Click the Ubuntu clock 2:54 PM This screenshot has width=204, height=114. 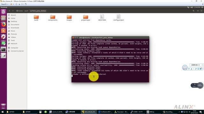pos(197,7)
